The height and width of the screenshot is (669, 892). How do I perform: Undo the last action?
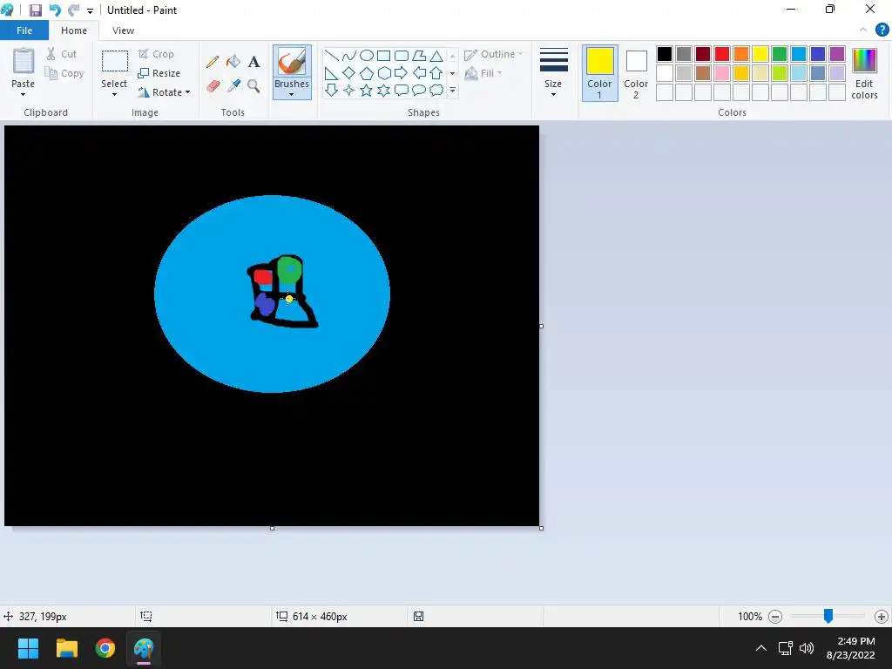tap(55, 10)
